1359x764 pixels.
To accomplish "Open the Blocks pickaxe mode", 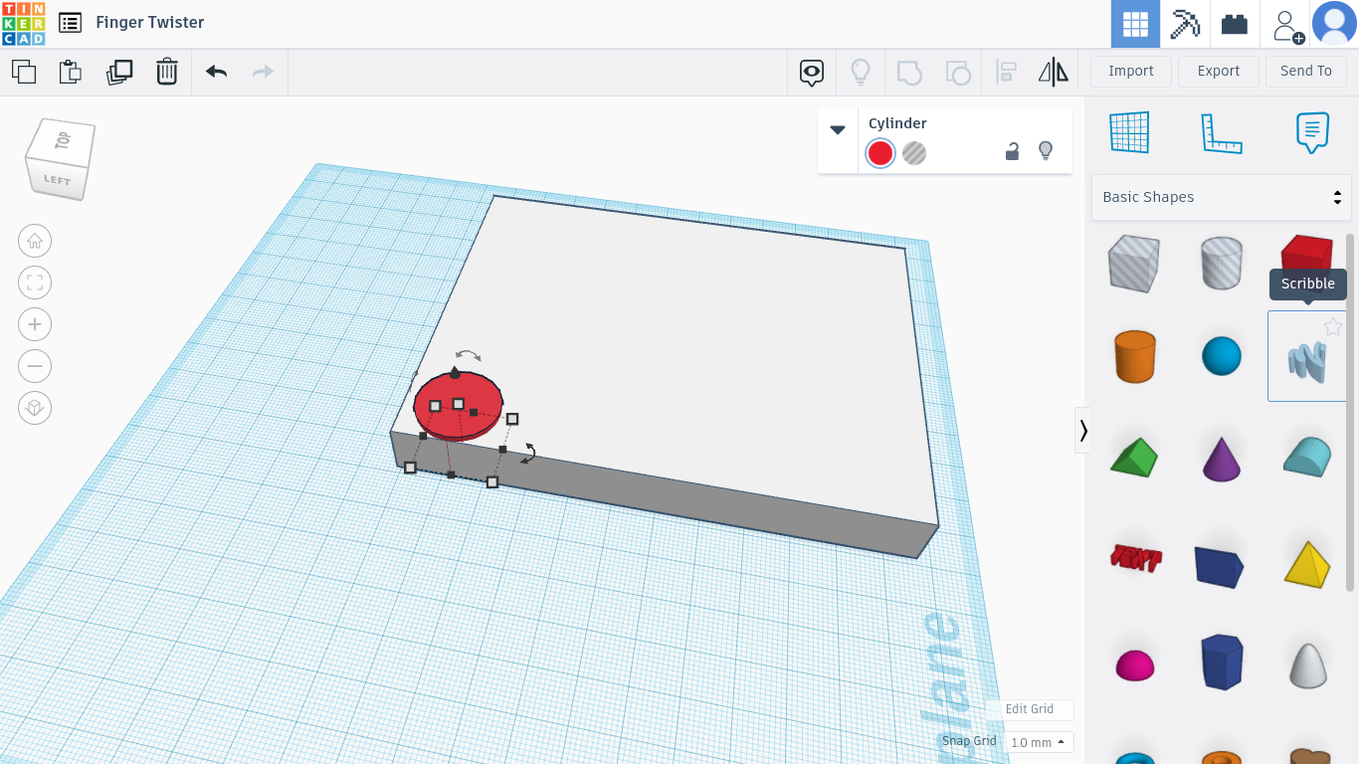I will pyautogui.click(x=1185, y=24).
